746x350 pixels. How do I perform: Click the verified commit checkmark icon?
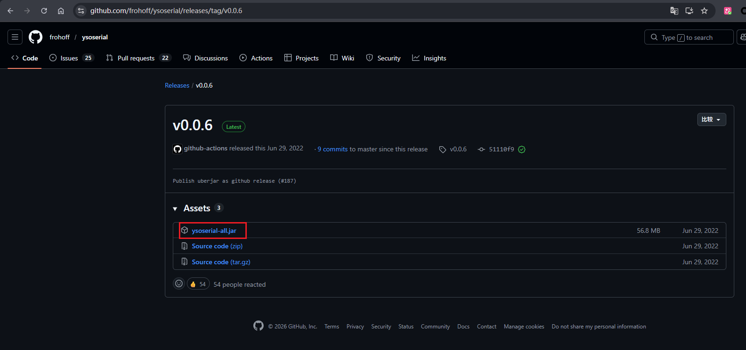pyautogui.click(x=522, y=149)
